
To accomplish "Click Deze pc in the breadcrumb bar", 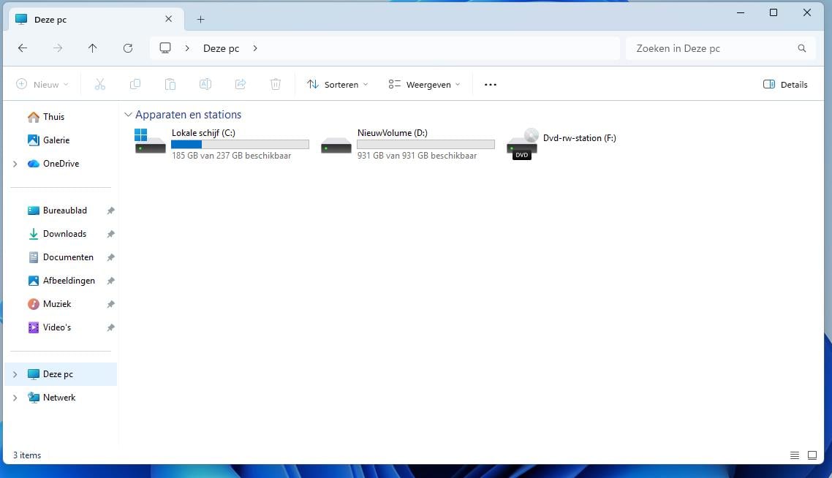I will [x=221, y=48].
